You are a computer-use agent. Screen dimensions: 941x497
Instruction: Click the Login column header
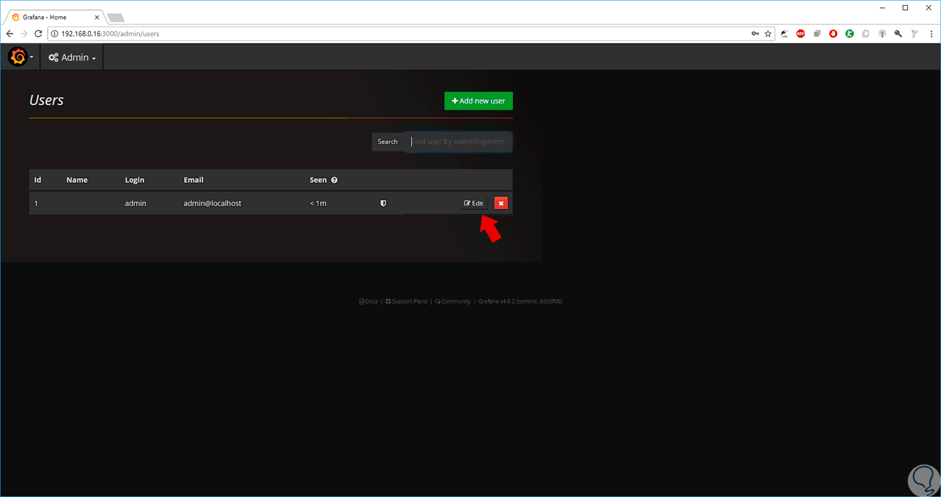point(134,180)
